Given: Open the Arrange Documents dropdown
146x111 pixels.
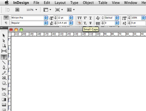Looking at the screenshot, I should tap(74, 10).
